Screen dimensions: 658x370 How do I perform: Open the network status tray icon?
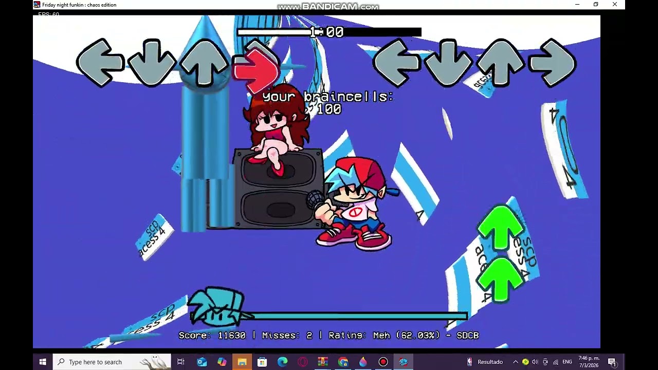(x=555, y=362)
